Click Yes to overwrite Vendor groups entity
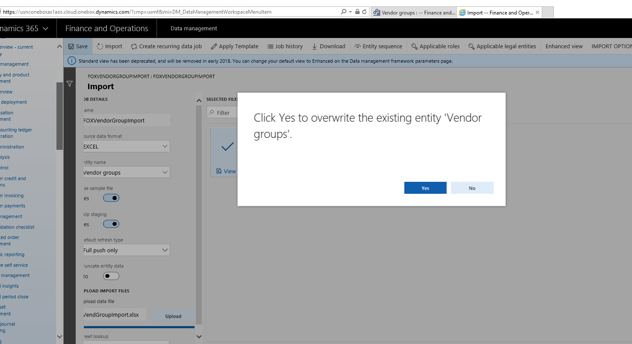The image size is (632, 344). click(425, 188)
